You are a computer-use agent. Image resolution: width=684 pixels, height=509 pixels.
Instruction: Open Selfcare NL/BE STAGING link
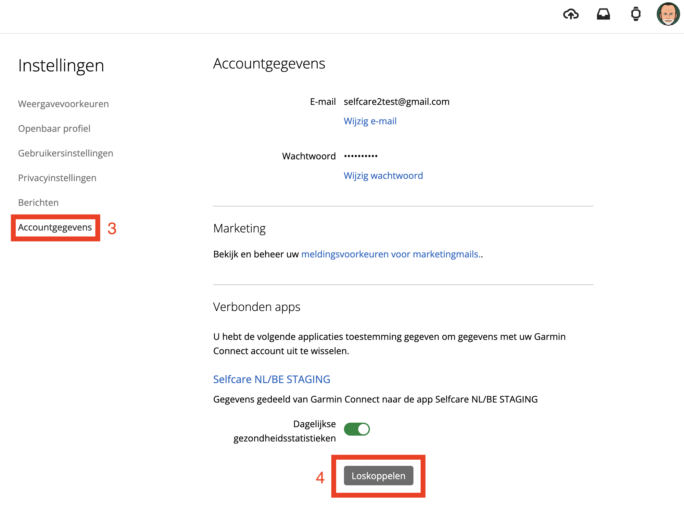[x=272, y=379]
